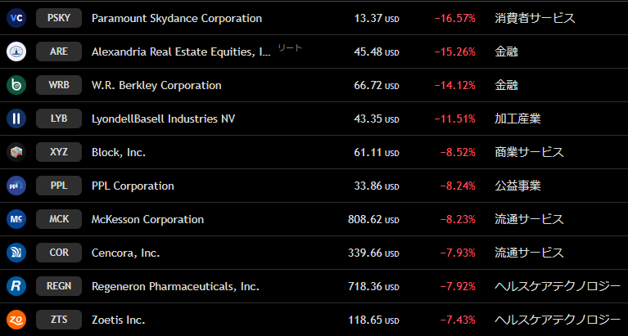Screen dimensions: 628x336
Task: Click the 公益事業 sector label
Action: tap(517, 186)
